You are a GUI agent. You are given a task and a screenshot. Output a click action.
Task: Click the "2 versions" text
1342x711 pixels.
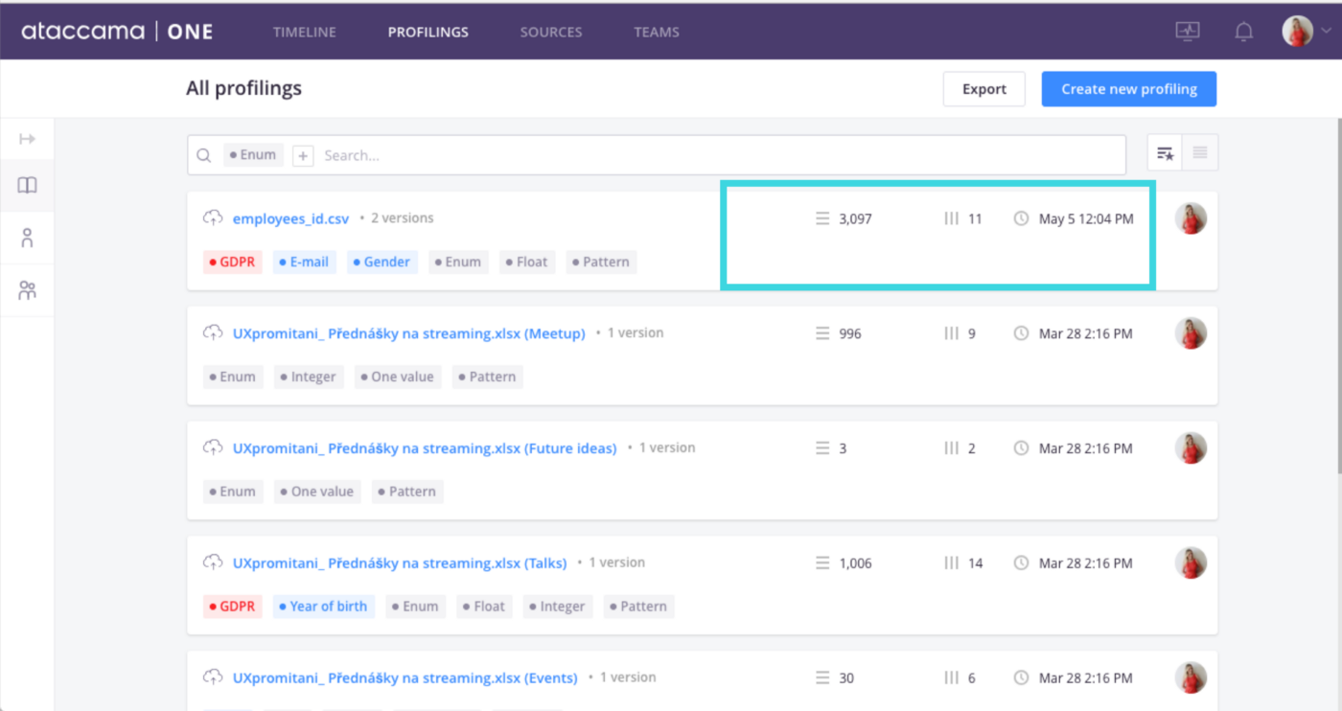(402, 218)
